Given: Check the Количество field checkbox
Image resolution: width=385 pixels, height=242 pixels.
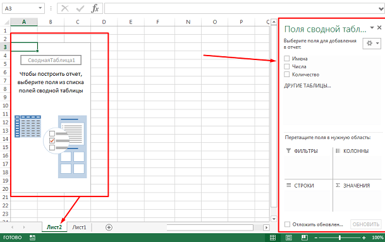Looking at the screenshot, I should click(x=286, y=74).
